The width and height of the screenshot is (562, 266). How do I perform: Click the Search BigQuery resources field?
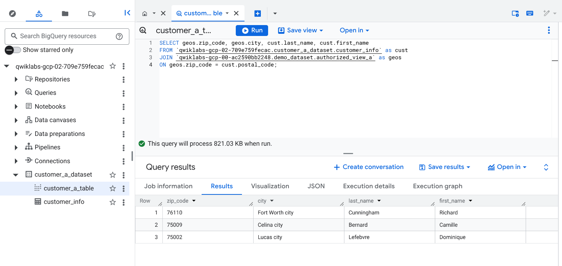pyautogui.click(x=65, y=36)
